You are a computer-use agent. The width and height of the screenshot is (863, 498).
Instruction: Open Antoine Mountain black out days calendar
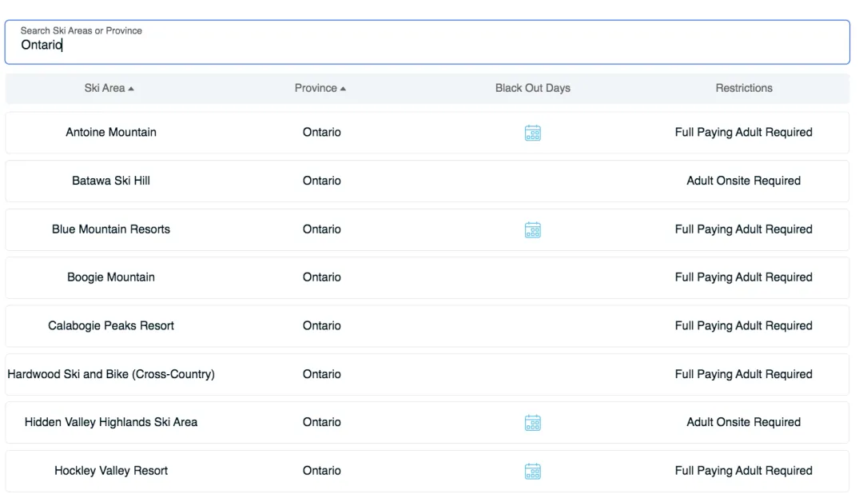click(532, 133)
